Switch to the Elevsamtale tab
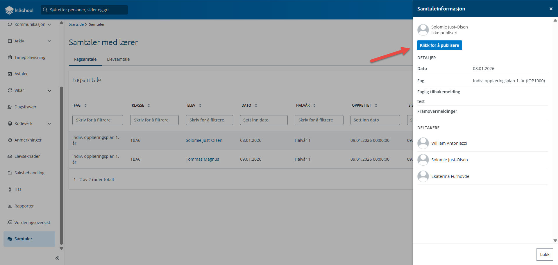 click(118, 59)
